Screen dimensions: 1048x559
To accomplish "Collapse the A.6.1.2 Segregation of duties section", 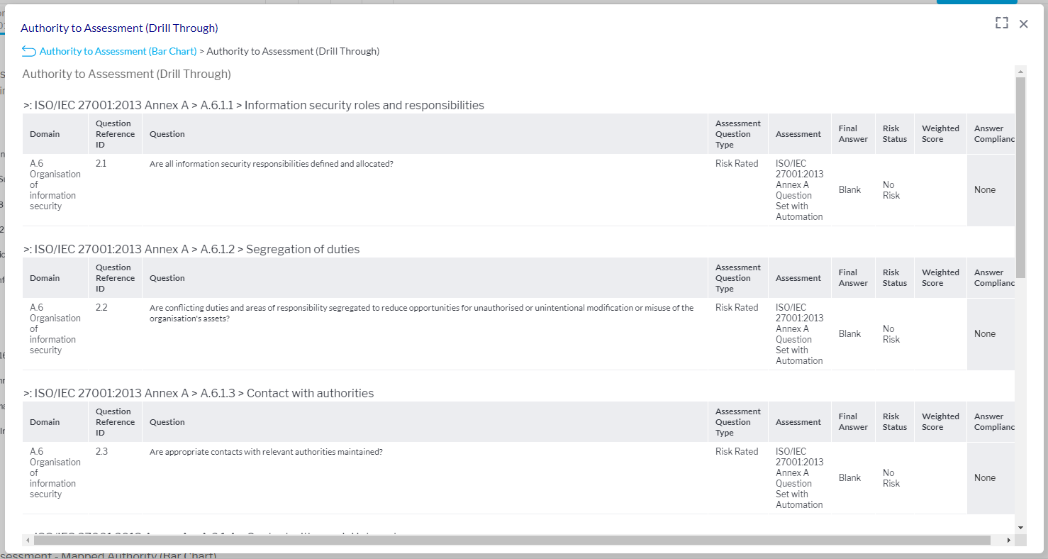I will coord(26,248).
